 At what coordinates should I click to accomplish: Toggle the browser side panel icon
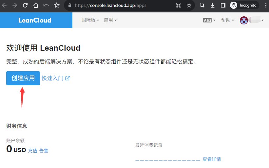click(x=223, y=5)
